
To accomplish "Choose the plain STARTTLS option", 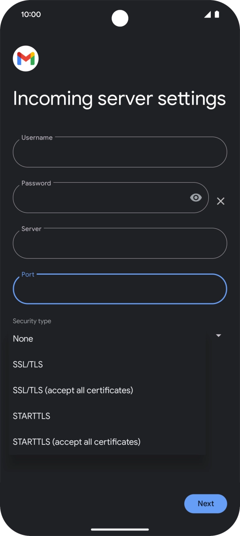I will 31,416.
